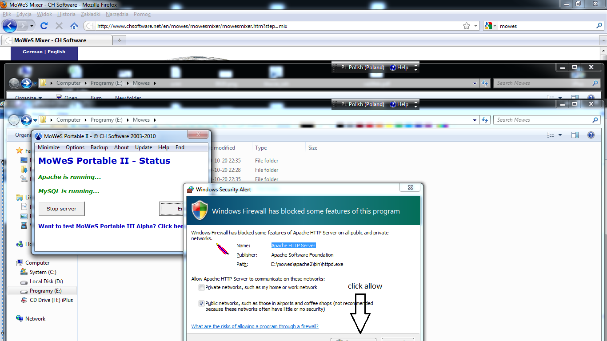Click the Libraries icon in navigation pane
Viewport: 607px width, 341px height.
(x=19, y=197)
